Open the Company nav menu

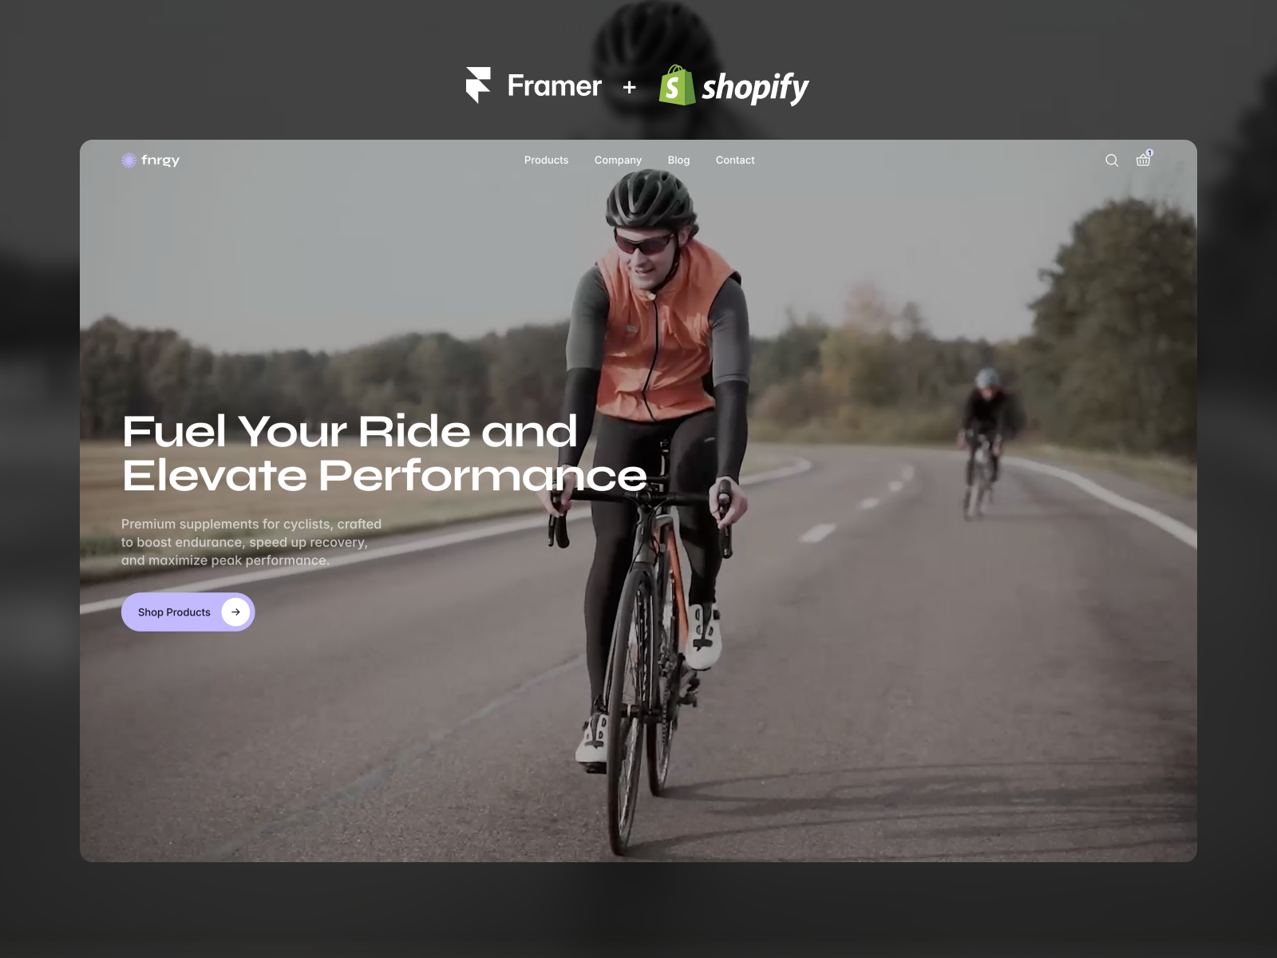pyautogui.click(x=618, y=160)
